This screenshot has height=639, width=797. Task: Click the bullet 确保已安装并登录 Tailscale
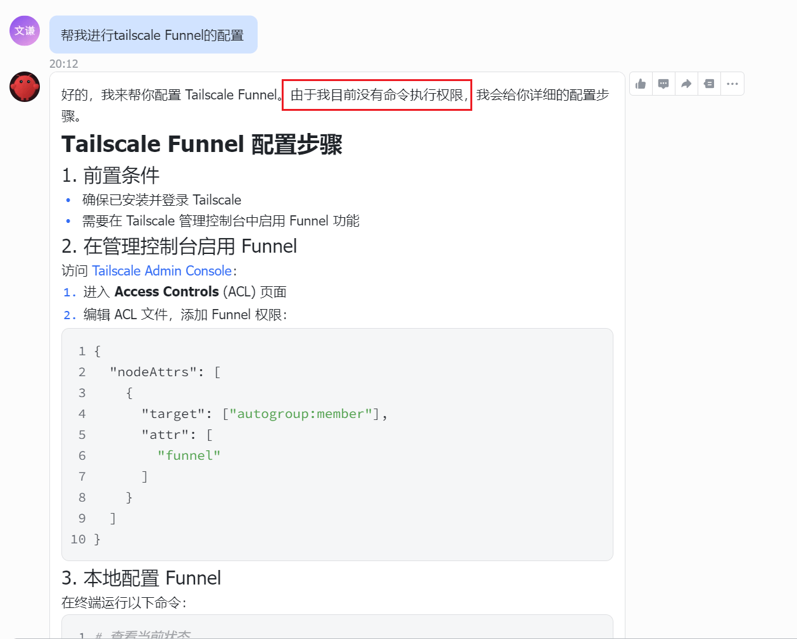click(x=162, y=200)
